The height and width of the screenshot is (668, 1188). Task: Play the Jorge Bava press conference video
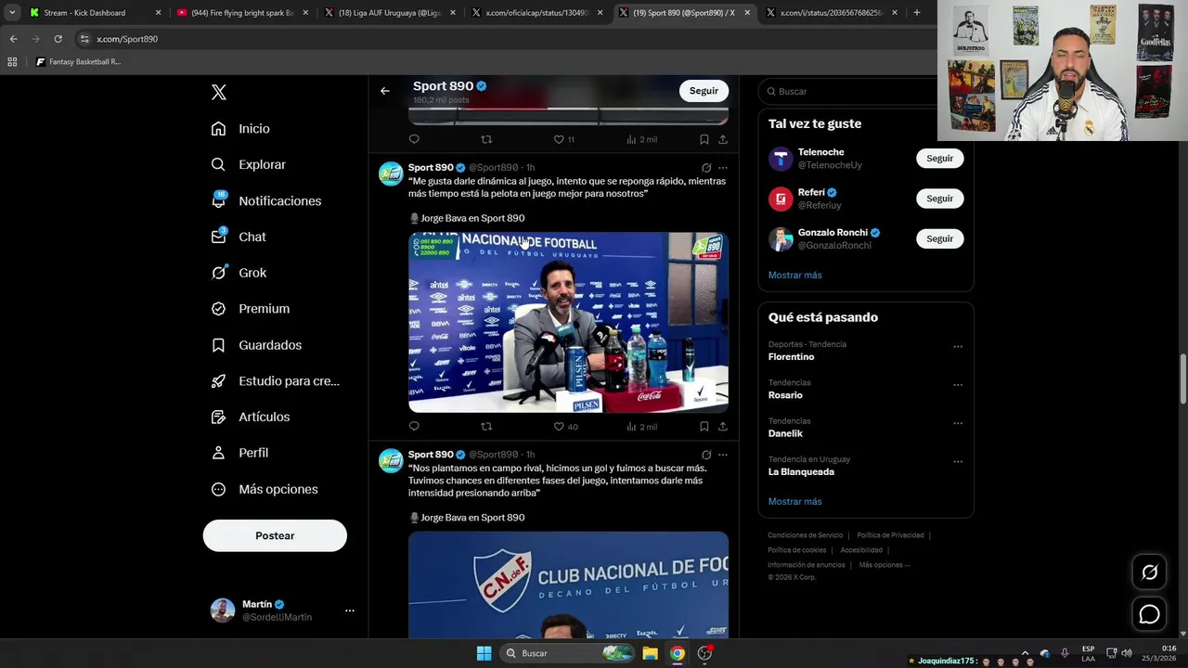pos(568,322)
